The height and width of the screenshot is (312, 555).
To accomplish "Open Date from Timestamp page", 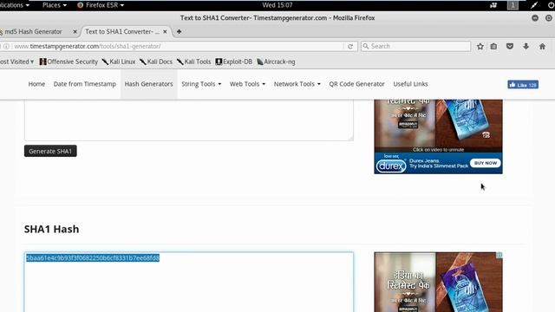I will click(x=85, y=84).
